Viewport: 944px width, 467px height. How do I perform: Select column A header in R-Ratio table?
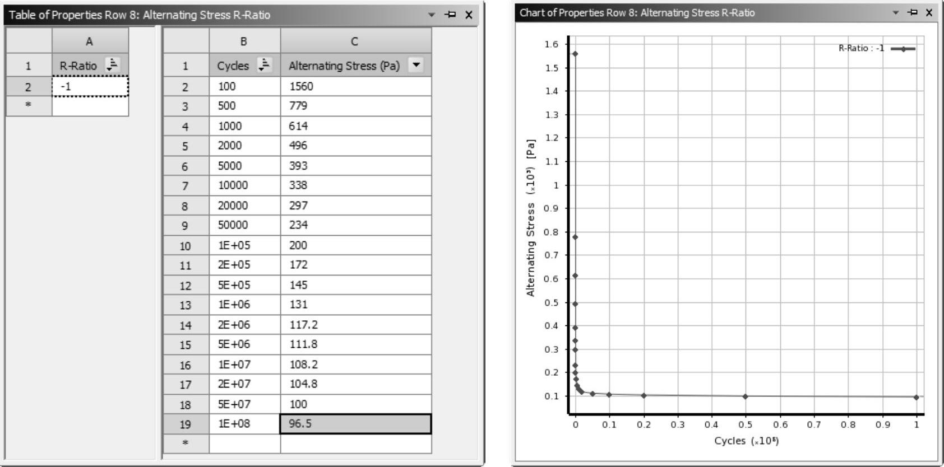pyautogui.click(x=90, y=41)
